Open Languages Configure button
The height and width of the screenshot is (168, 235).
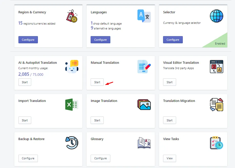100,40
